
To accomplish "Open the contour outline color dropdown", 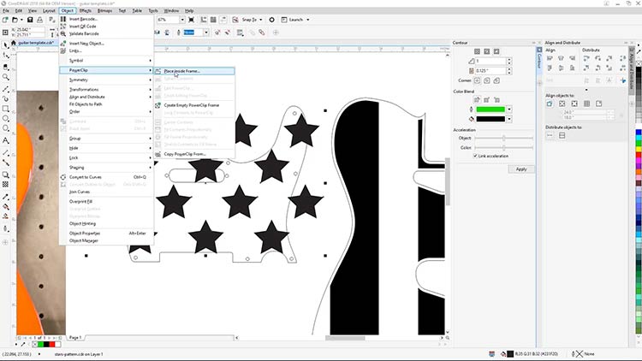I will pos(509,109).
